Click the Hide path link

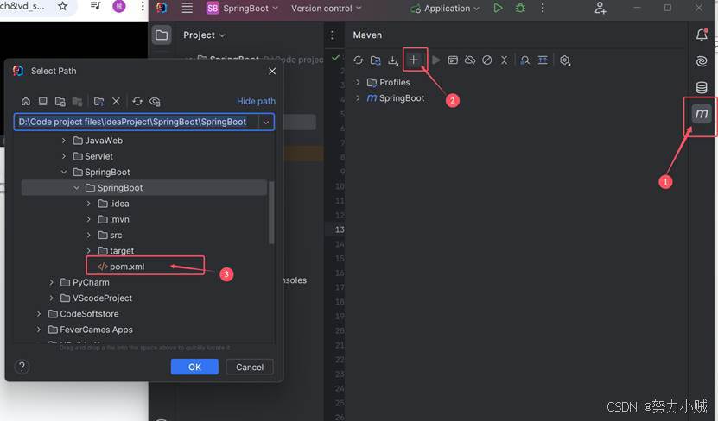pyautogui.click(x=256, y=101)
